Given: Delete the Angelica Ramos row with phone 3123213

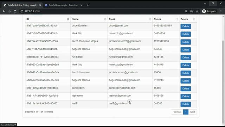Looking at the screenshot, I should pos(186,81).
